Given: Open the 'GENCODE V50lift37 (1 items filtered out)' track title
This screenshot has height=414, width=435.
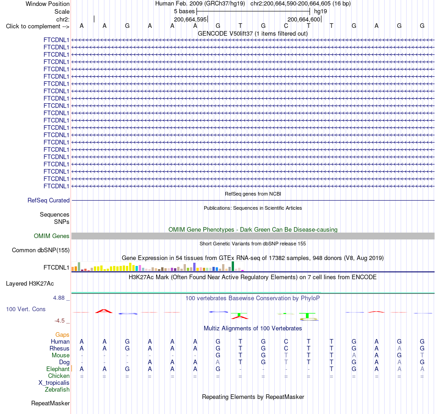Looking at the screenshot, I should tap(253, 33).
